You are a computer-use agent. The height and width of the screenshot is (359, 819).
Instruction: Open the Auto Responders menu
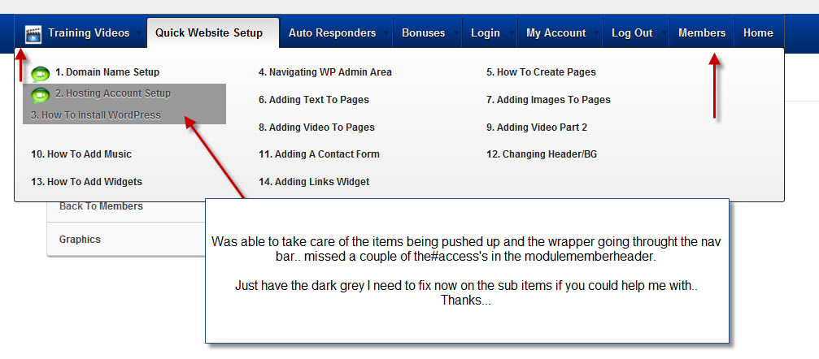pyautogui.click(x=332, y=33)
